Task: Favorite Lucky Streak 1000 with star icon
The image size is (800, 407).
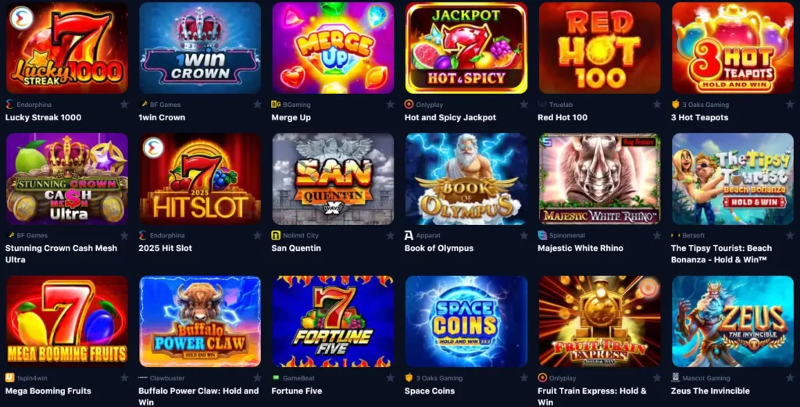Action: point(124,105)
